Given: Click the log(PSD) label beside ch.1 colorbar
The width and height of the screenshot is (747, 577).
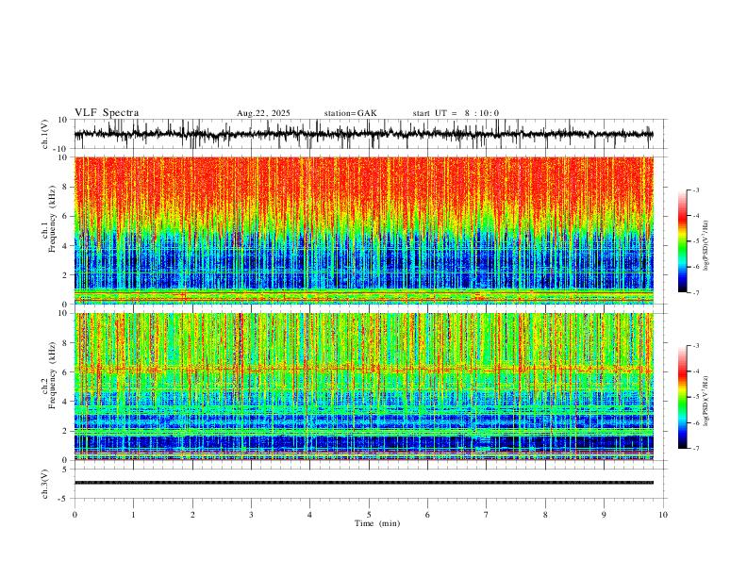Looking at the screenshot, I should coord(706,246).
